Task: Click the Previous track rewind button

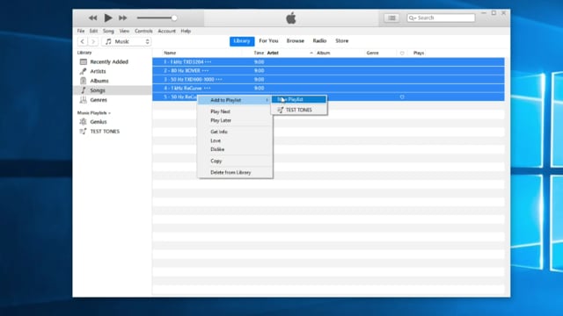Action: tap(92, 18)
